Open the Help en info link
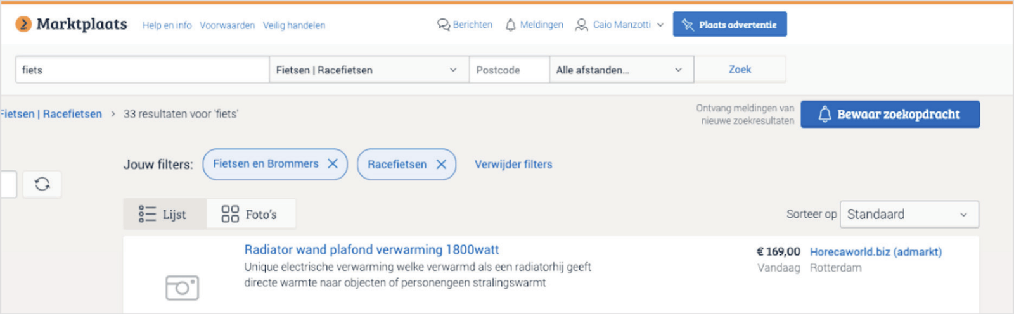The width and height of the screenshot is (1014, 314). click(x=167, y=25)
